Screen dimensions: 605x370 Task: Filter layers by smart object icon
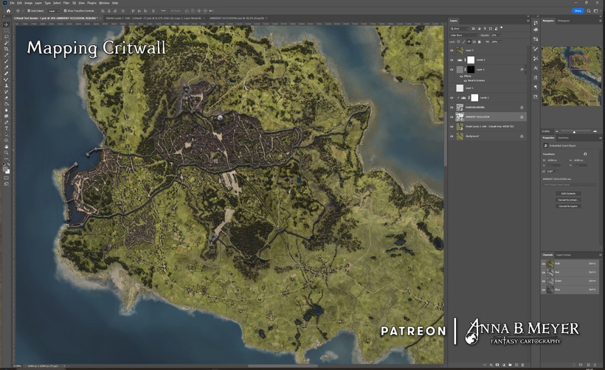coord(496,29)
